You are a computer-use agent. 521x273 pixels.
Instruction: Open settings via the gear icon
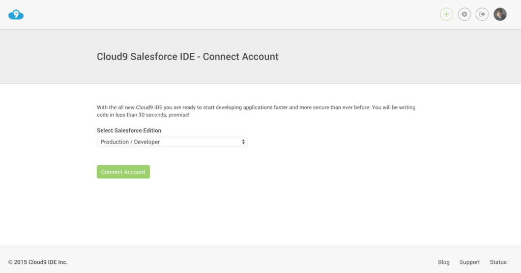465,14
